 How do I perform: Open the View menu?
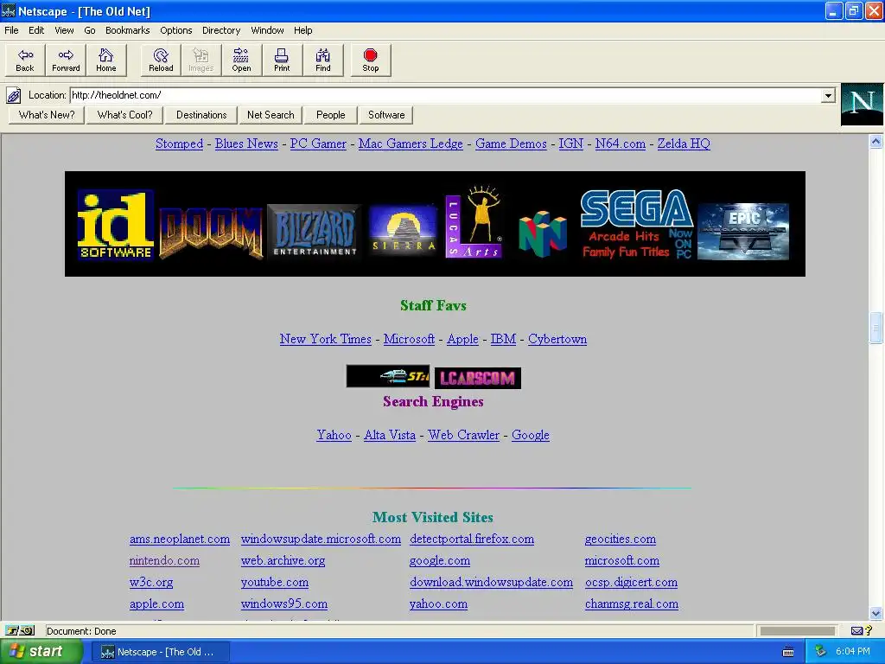[64, 30]
